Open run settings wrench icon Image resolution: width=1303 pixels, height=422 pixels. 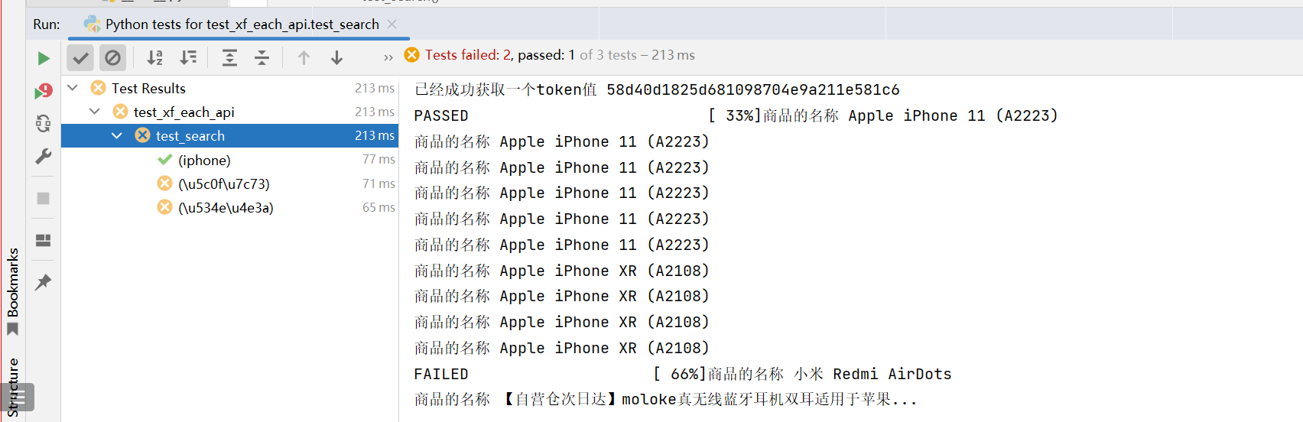click(x=44, y=157)
